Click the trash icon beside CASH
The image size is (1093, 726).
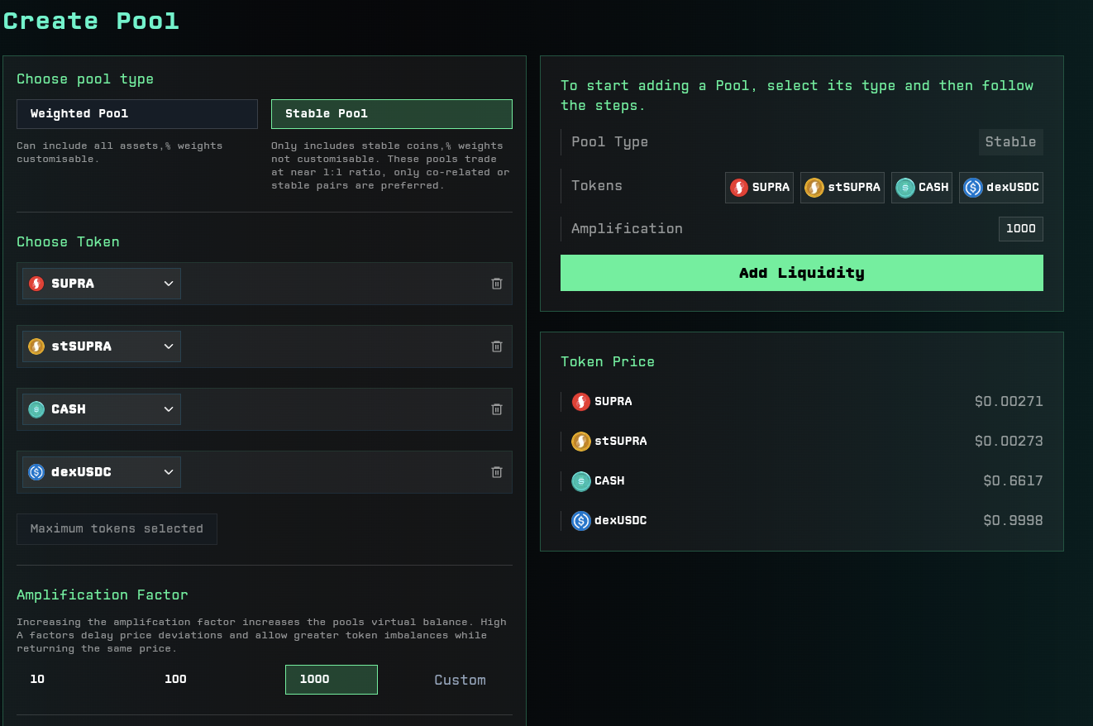[497, 409]
